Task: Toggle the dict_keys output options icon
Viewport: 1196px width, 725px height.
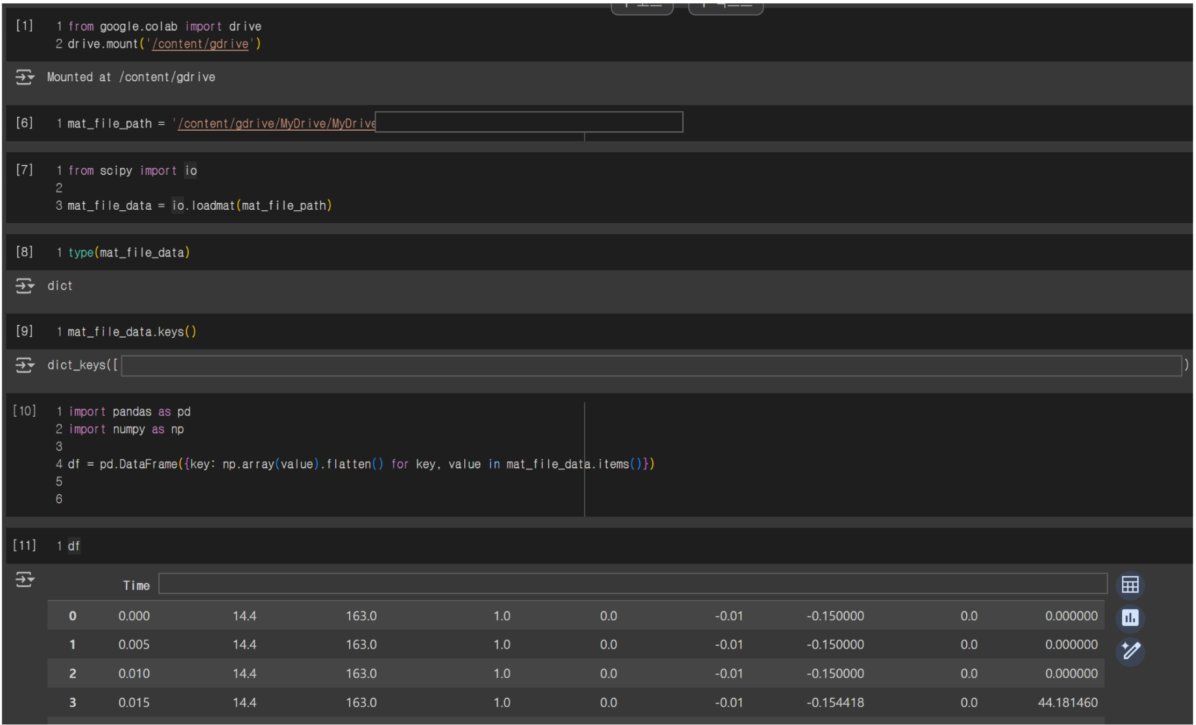Action: point(24,365)
